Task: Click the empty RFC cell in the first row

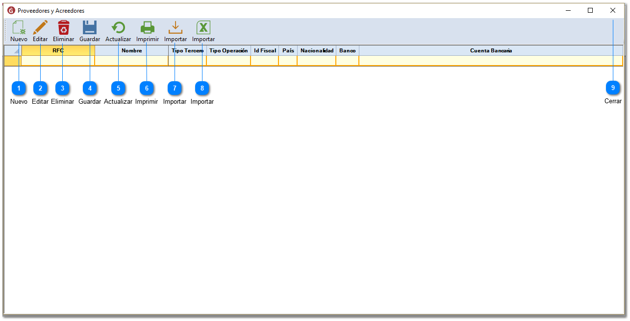Action: pyautogui.click(x=58, y=61)
